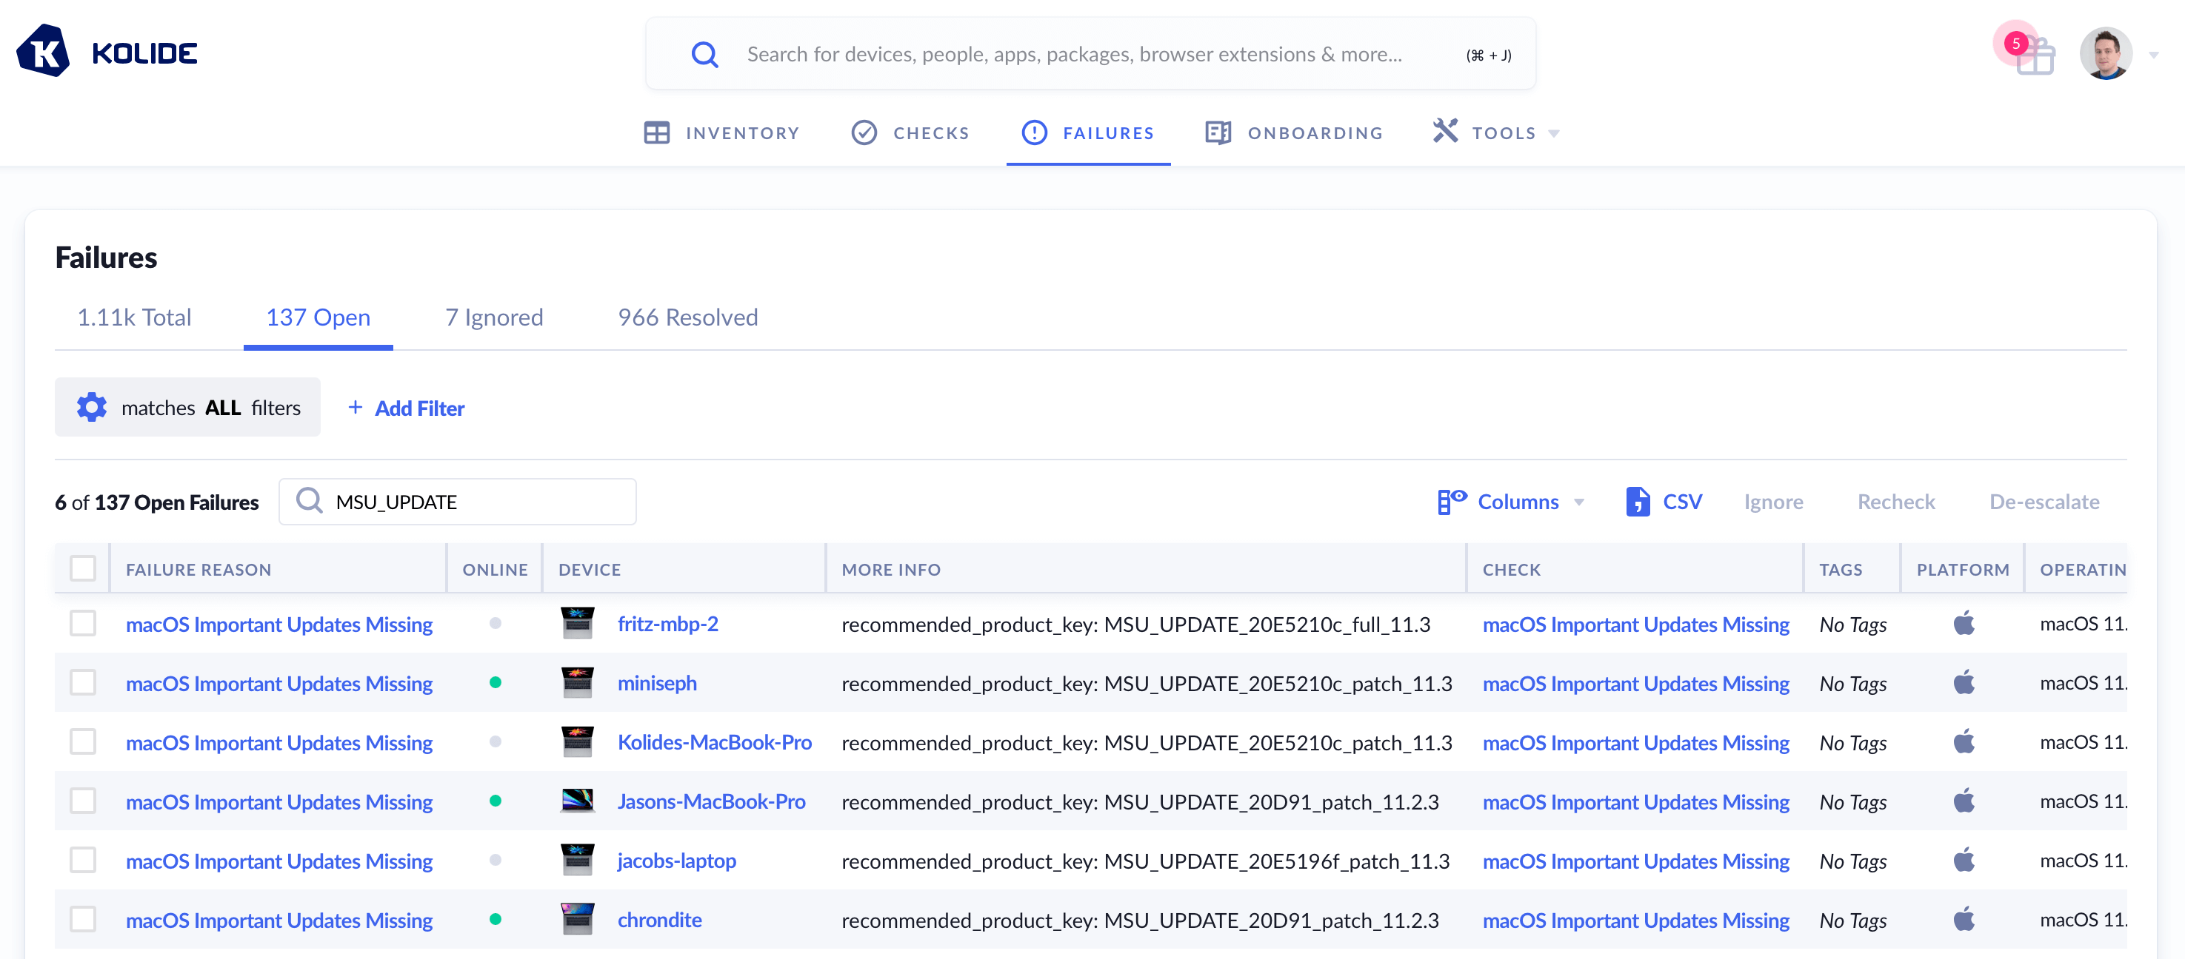
Task: Click the MSU_UPDATE failures search field
Action: [475, 502]
